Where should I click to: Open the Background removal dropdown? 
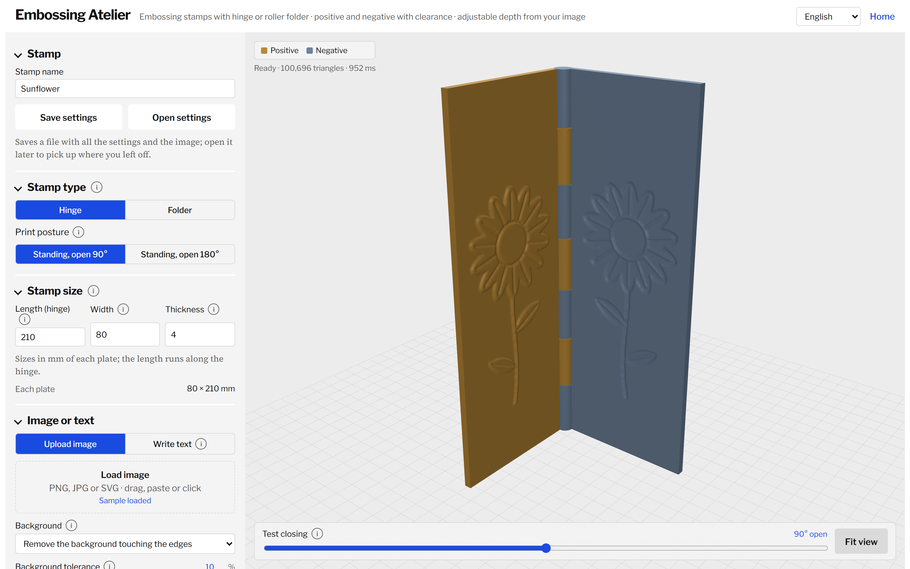pyautogui.click(x=125, y=543)
